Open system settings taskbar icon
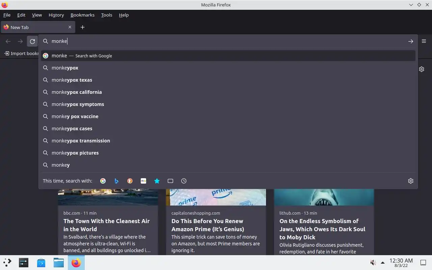The width and height of the screenshot is (432, 270). pos(24,263)
